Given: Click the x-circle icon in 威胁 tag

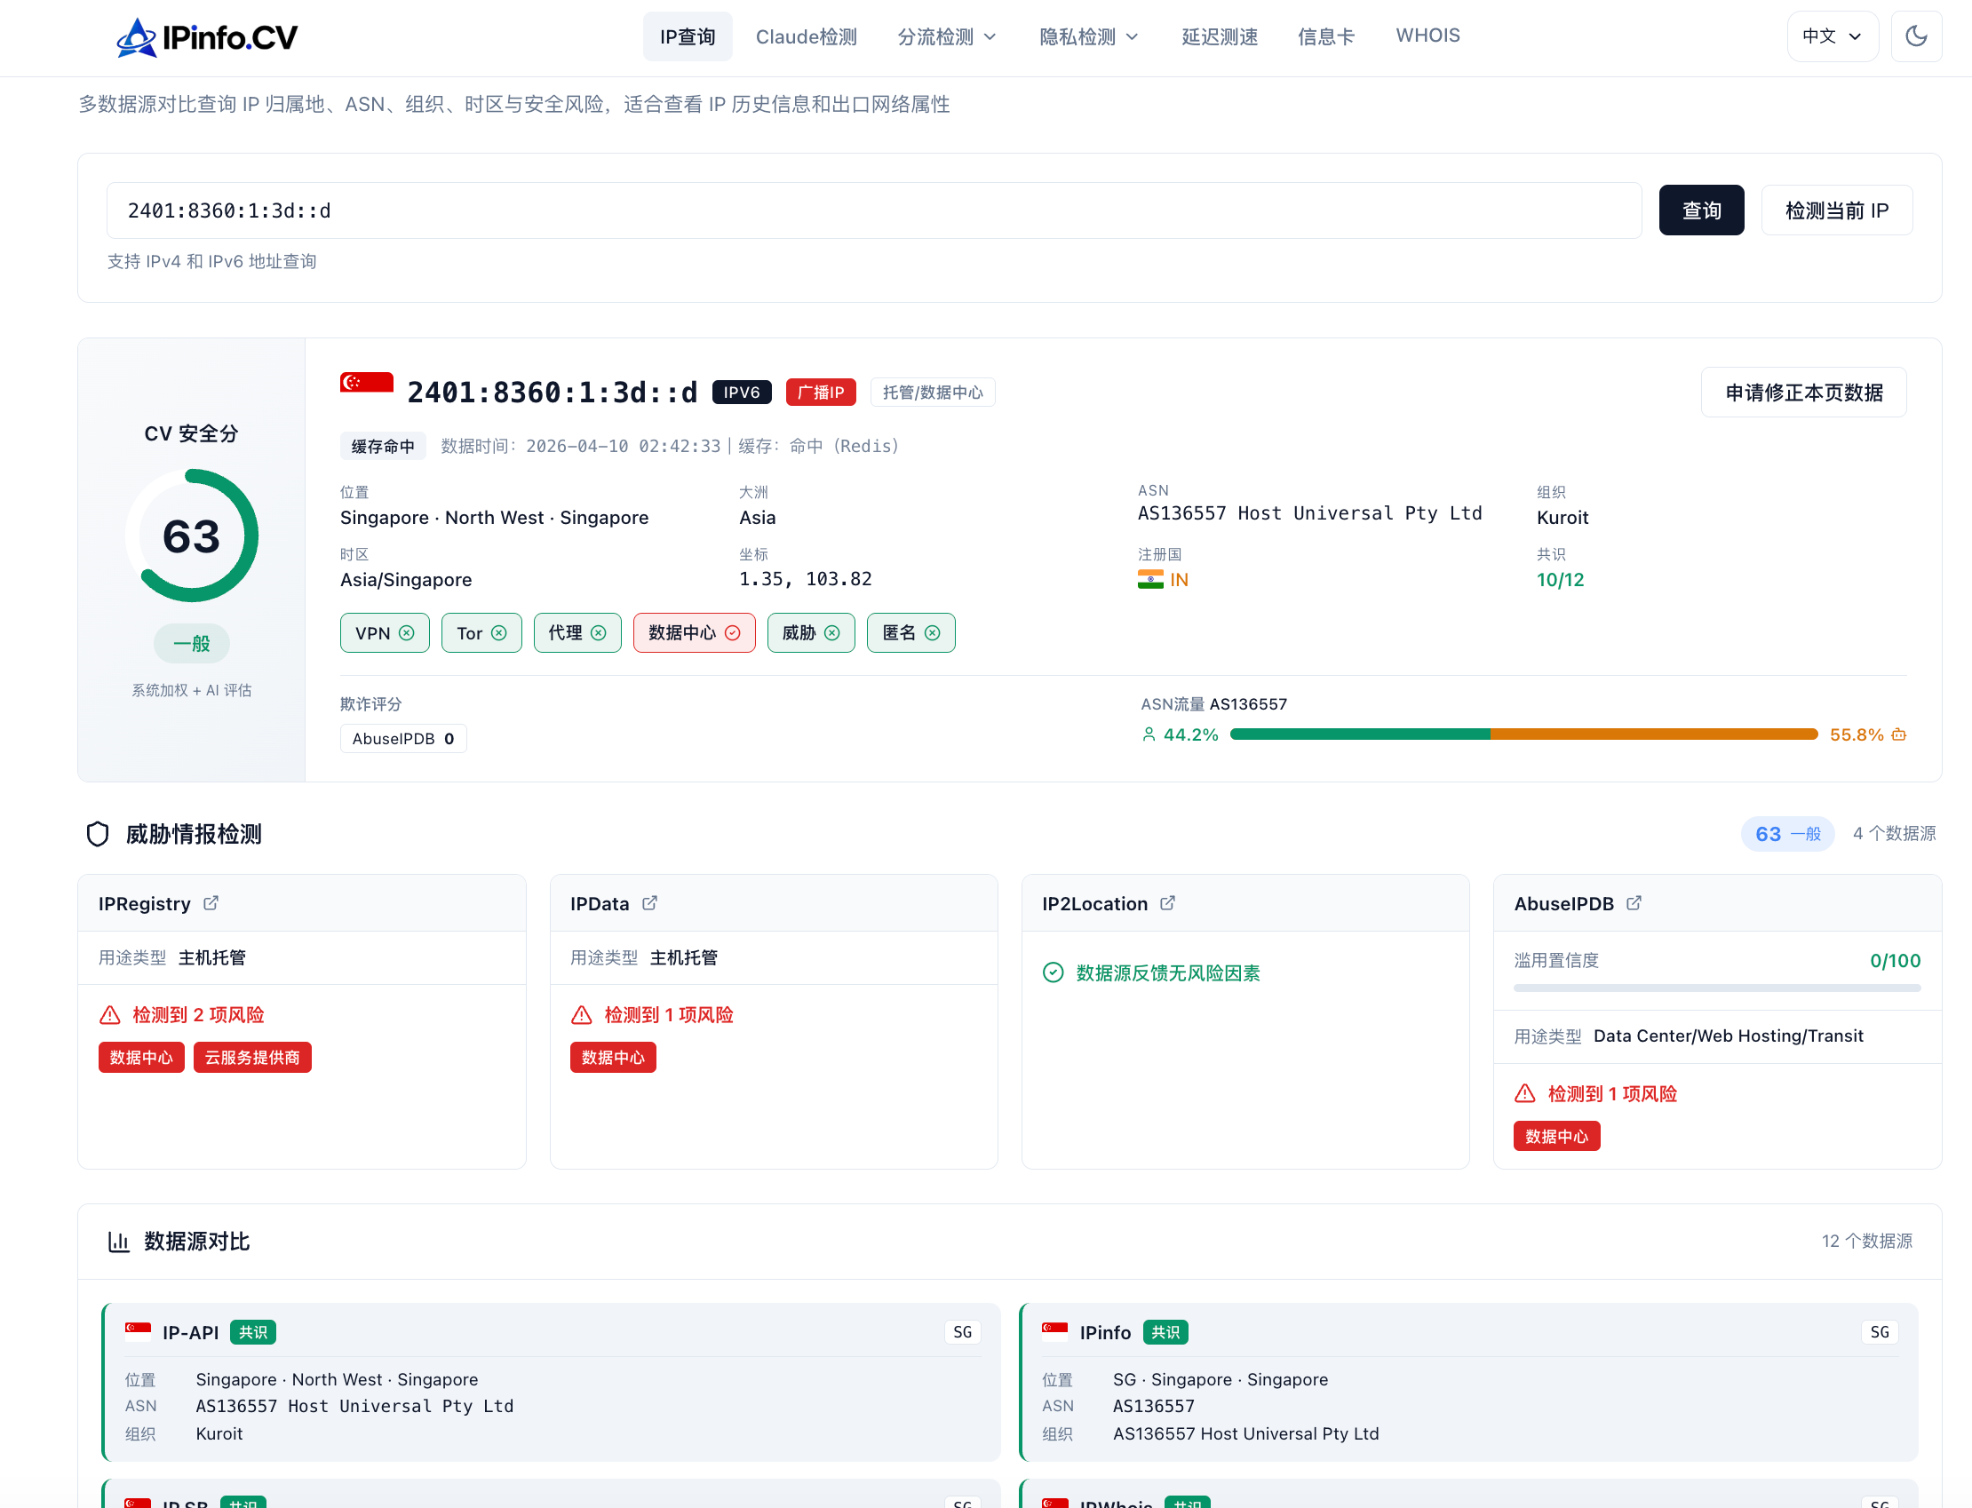Looking at the screenshot, I should pyautogui.click(x=832, y=633).
